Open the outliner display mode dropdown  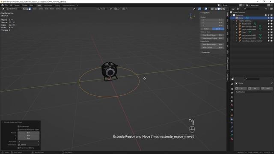pyautogui.click(x=239, y=9)
